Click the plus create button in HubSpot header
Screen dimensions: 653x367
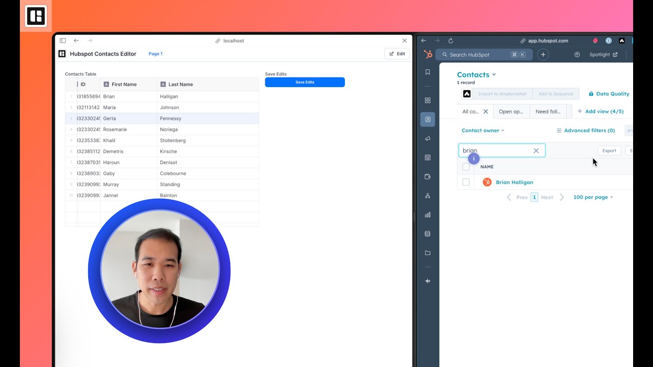coord(543,55)
